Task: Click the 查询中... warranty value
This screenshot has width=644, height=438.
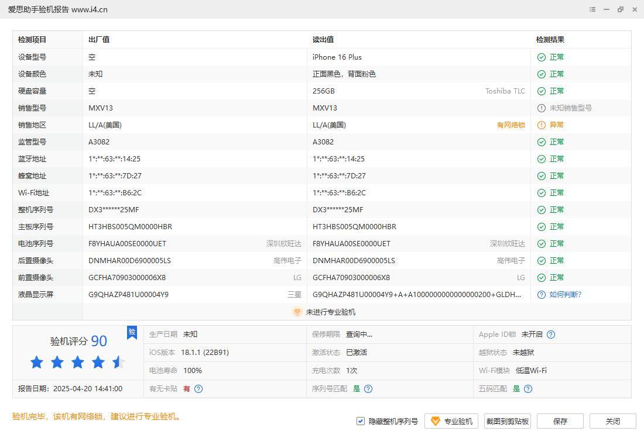Action: point(359,334)
